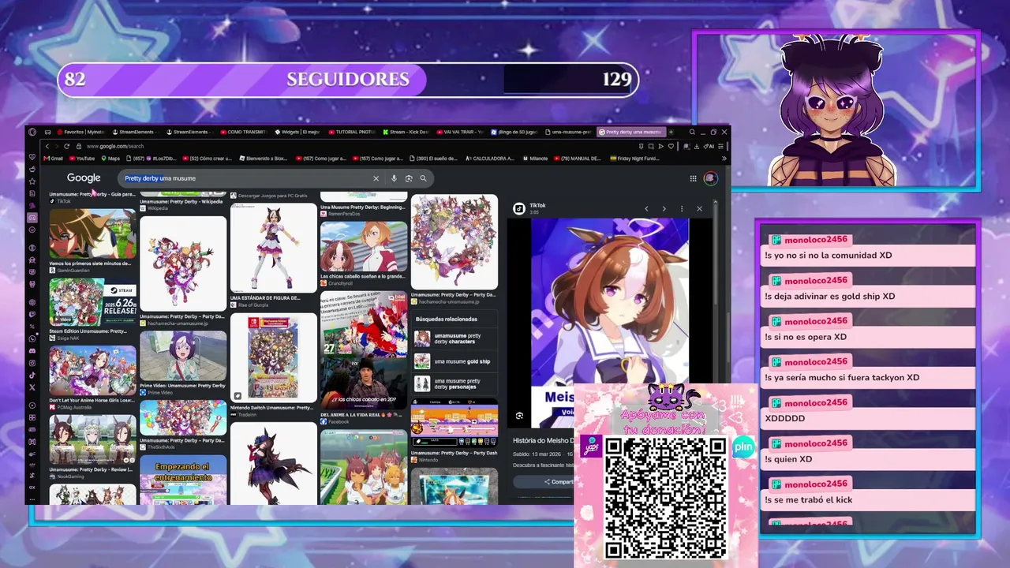1010x568 pixels.
Task: Show the previous image in the preview panel
Action: [646, 209]
